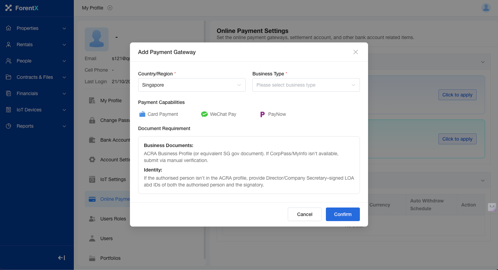Image resolution: width=498 pixels, height=270 pixels.
Task: Close the My Profile tab
Action: (x=110, y=8)
